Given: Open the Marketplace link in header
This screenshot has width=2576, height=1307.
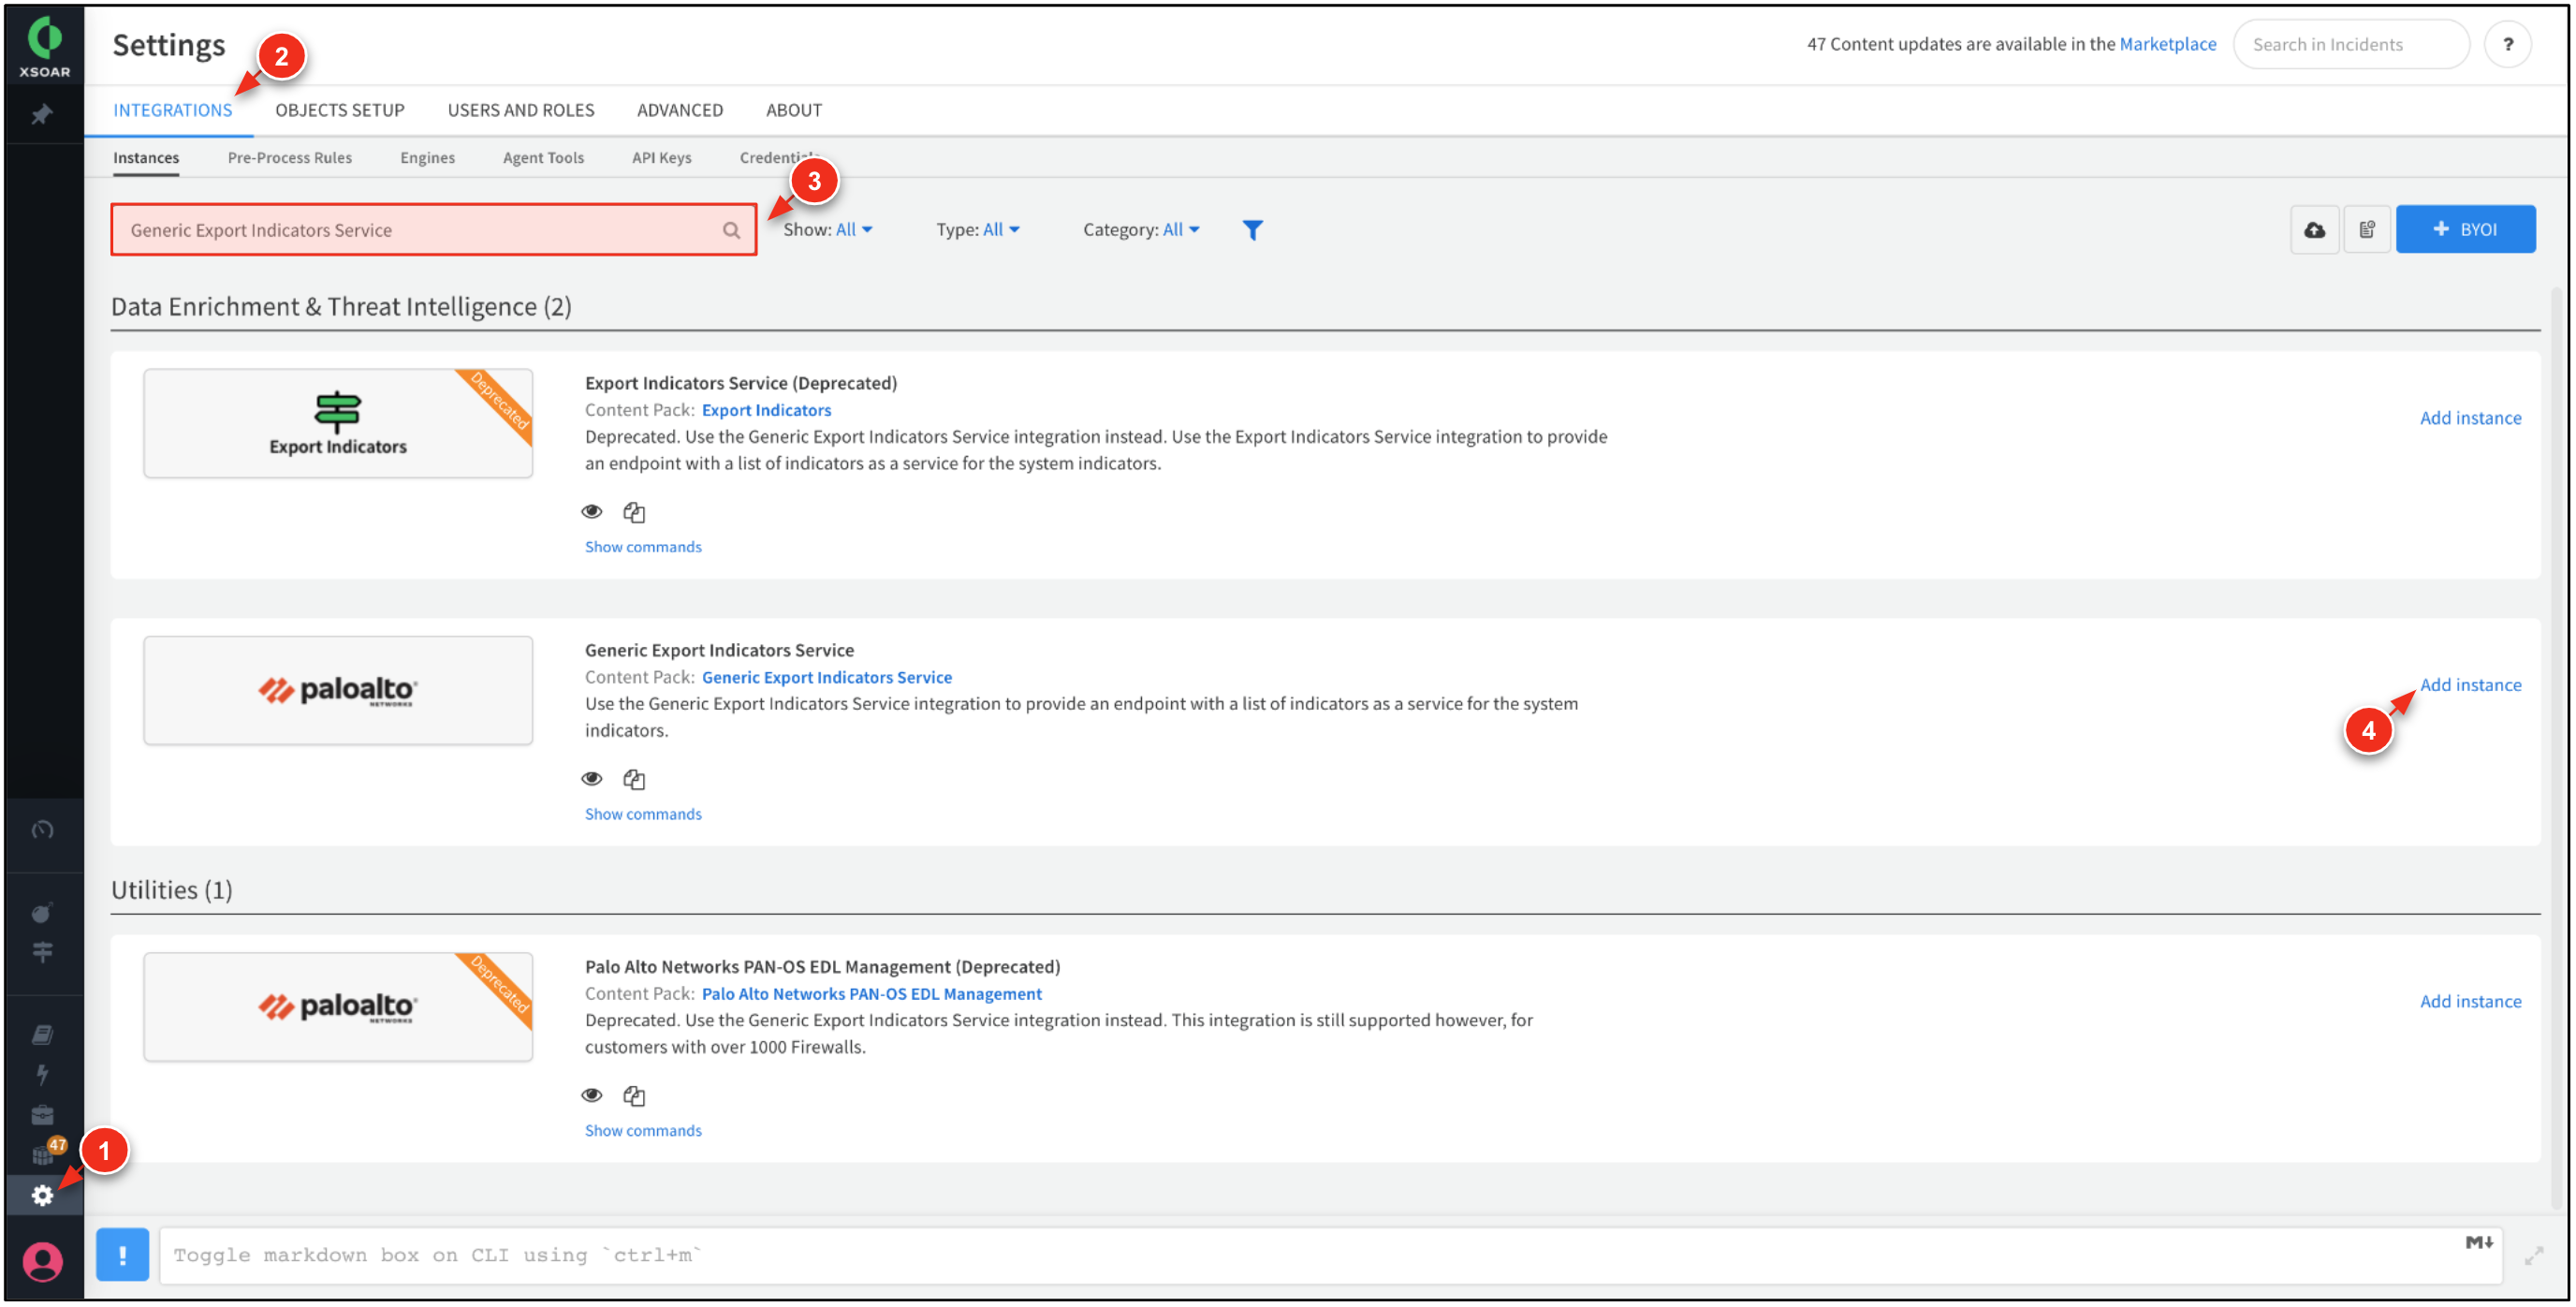Looking at the screenshot, I should tap(2167, 44).
